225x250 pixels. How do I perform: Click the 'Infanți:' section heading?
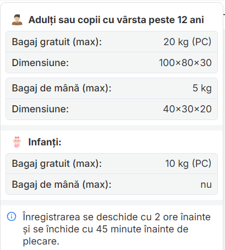click(x=45, y=142)
